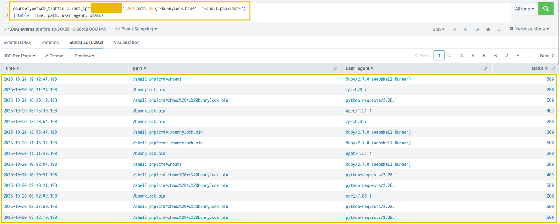Export results with download icon
The height and width of the screenshot is (224, 560).
(499, 29)
